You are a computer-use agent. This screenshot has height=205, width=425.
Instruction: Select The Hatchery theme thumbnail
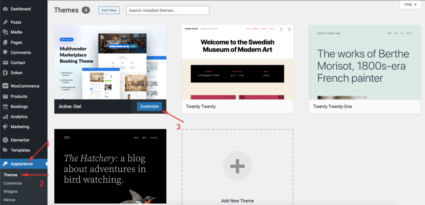(110, 166)
